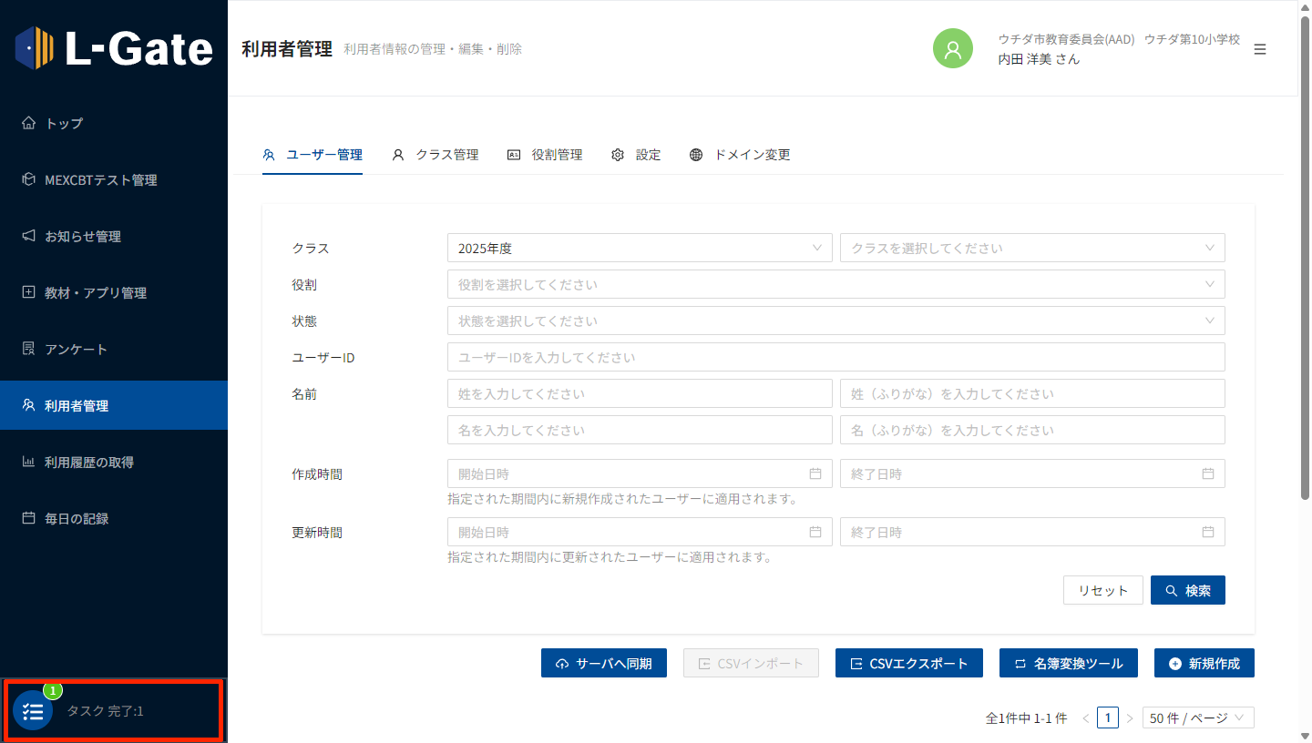Expand the 50 件 / ページ page size selector

coord(1198,718)
